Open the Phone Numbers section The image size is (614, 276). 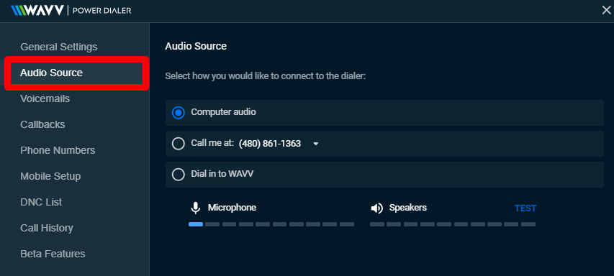[58, 150]
